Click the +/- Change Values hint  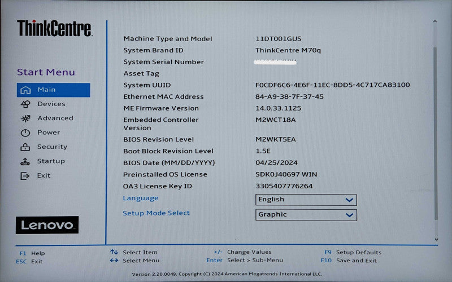coord(243,252)
